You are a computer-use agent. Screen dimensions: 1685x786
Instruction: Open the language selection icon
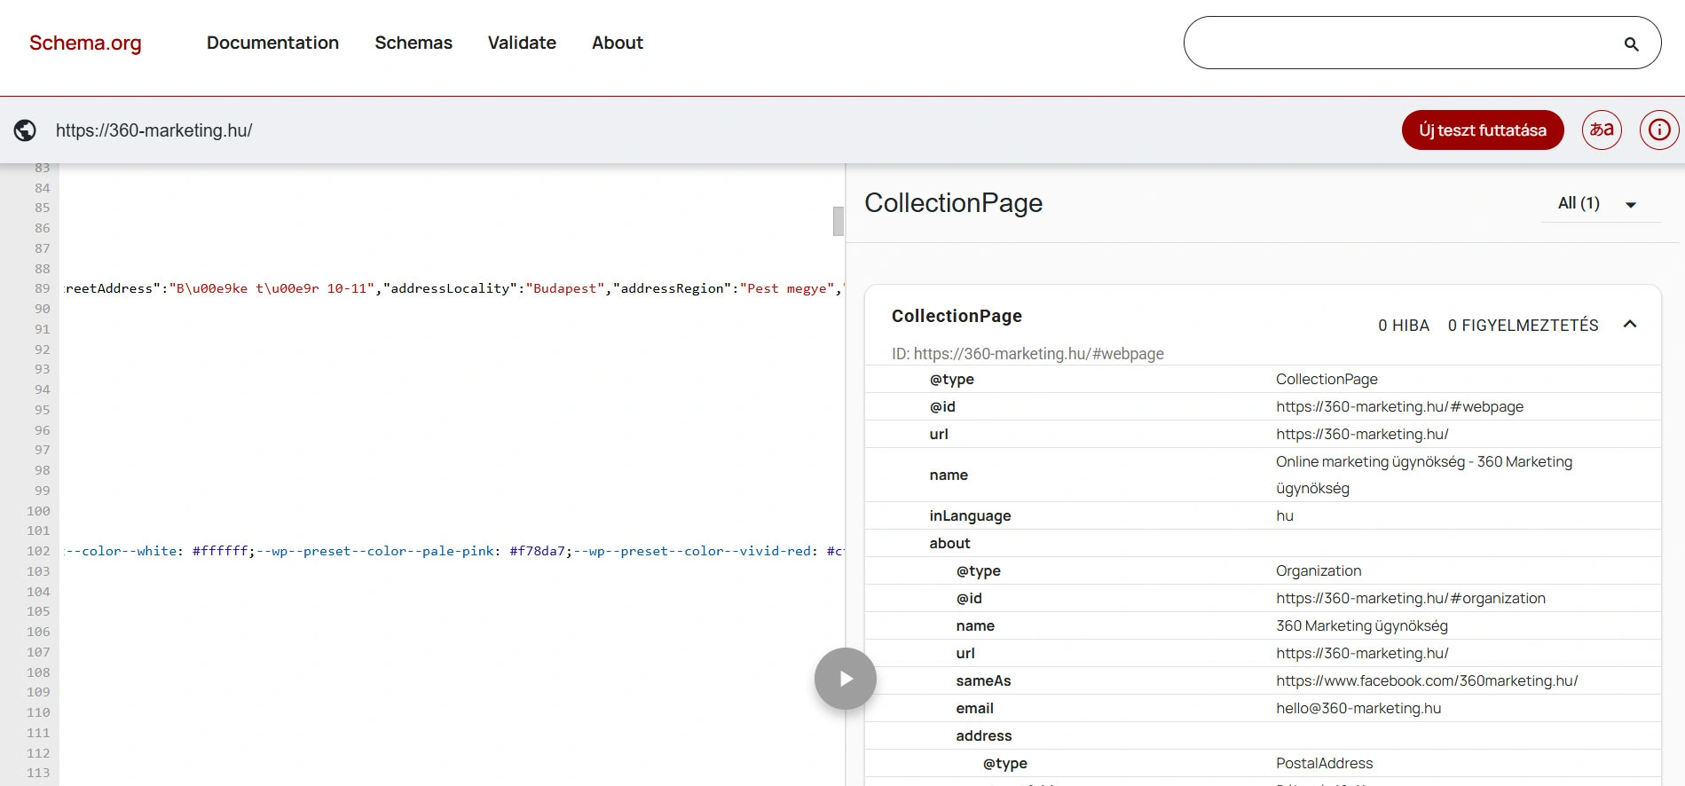1602,130
